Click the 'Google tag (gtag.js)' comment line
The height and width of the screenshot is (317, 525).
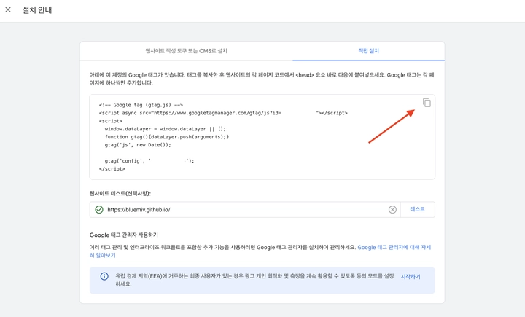[x=141, y=105]
